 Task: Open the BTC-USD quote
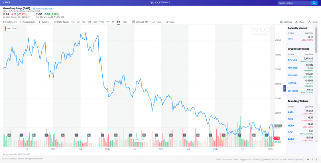pos(293,60)
